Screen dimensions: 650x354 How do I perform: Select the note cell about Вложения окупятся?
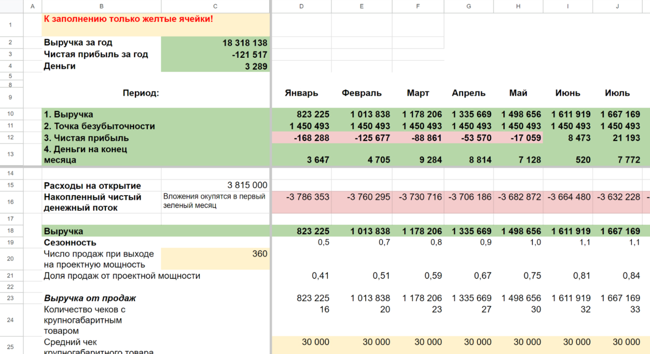[x=215, y=201]
